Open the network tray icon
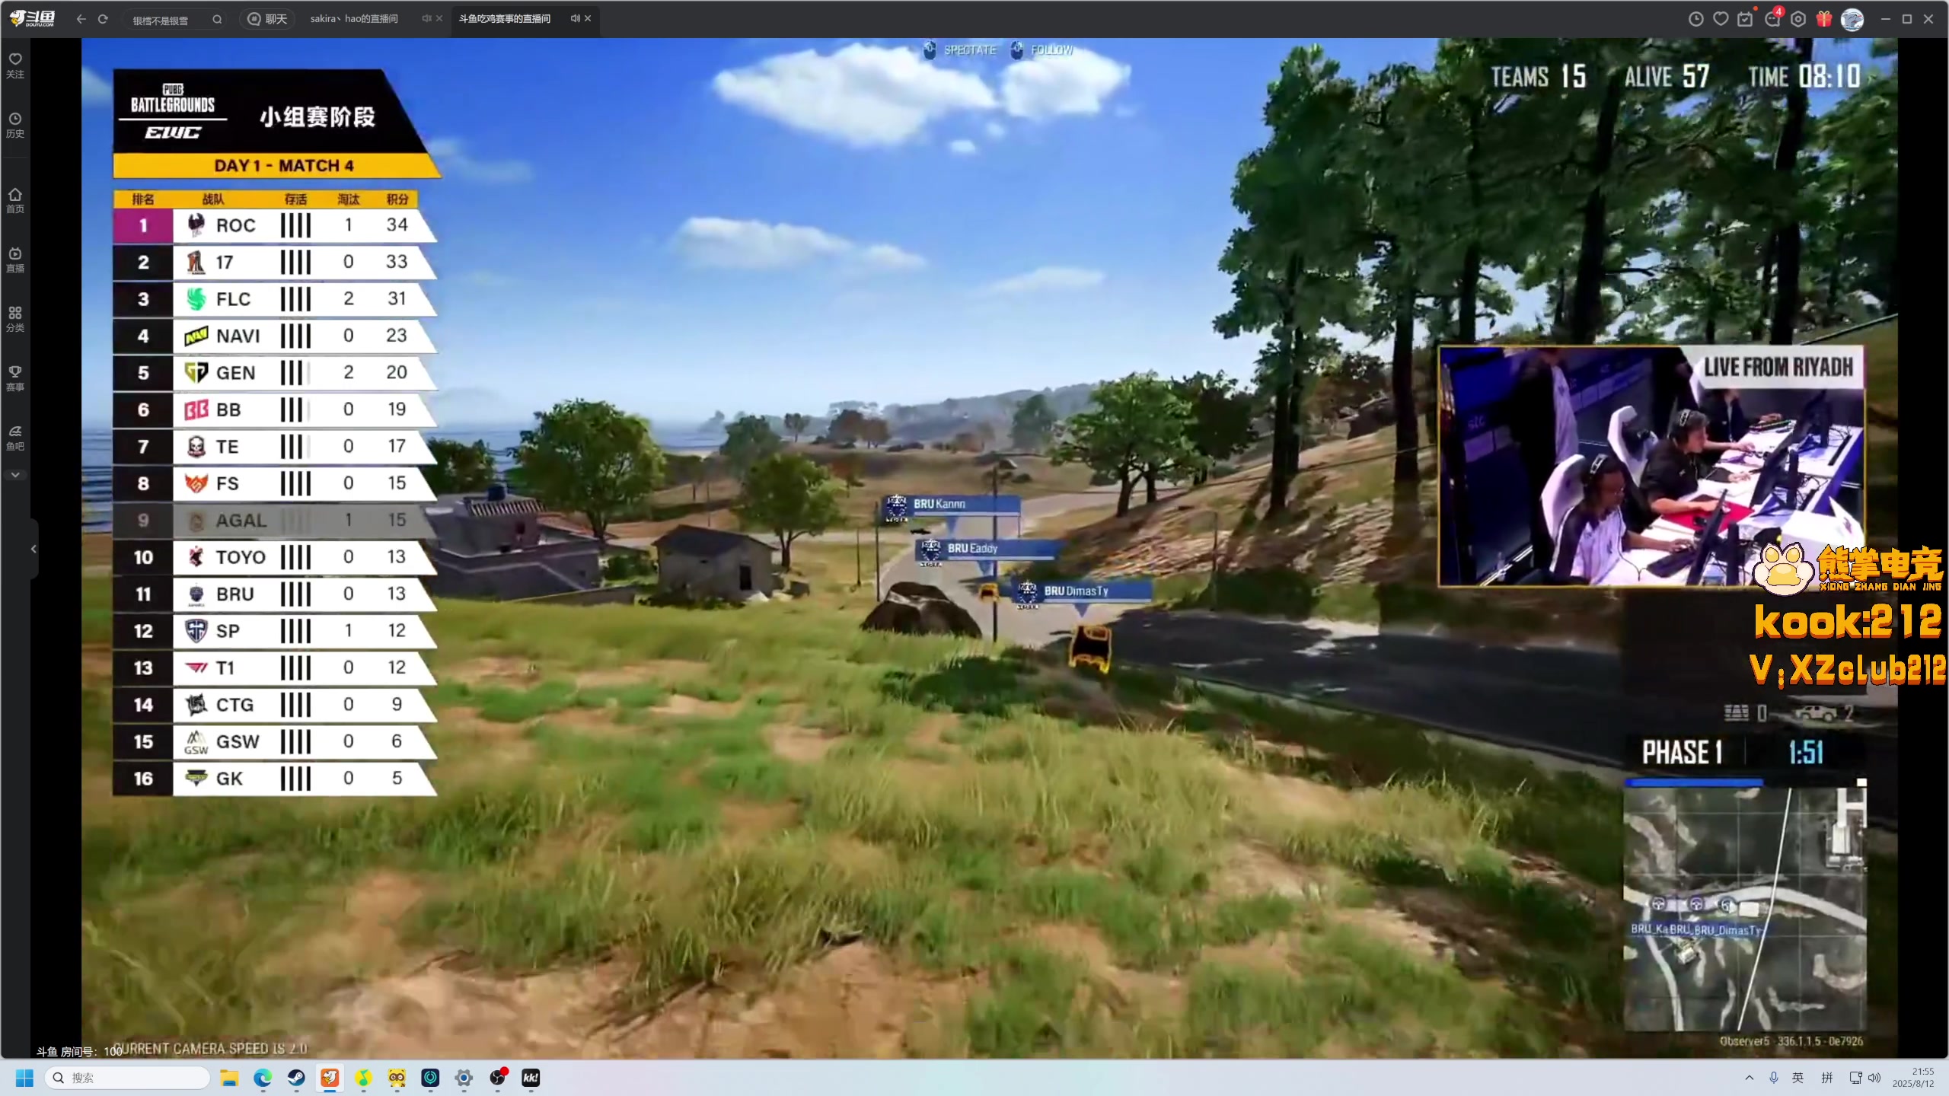 (x=1855, y=1078)
